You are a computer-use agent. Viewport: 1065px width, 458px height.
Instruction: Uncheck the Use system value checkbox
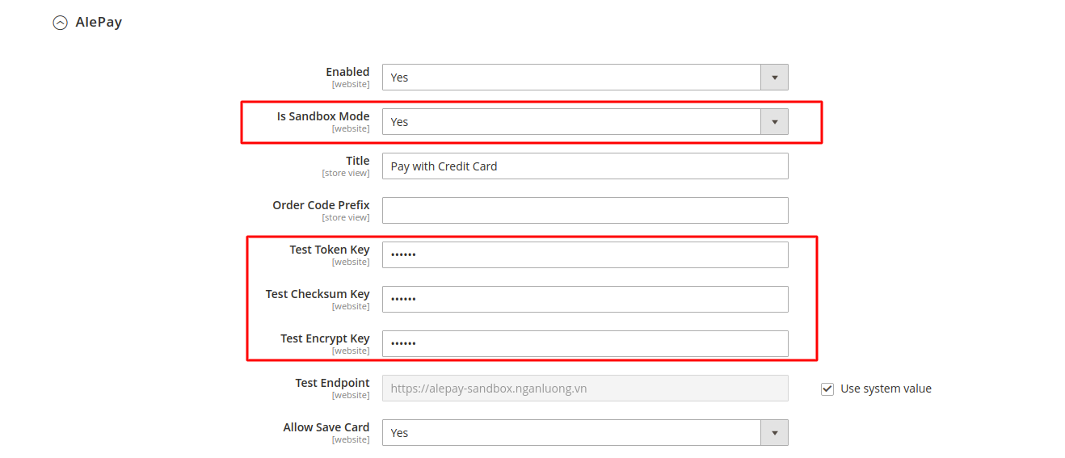pos(827,389)
